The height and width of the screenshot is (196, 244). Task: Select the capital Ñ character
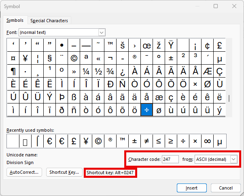pos(123,84)
